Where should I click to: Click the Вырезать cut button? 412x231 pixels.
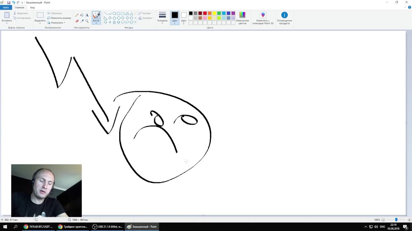[x=21, y=13]
